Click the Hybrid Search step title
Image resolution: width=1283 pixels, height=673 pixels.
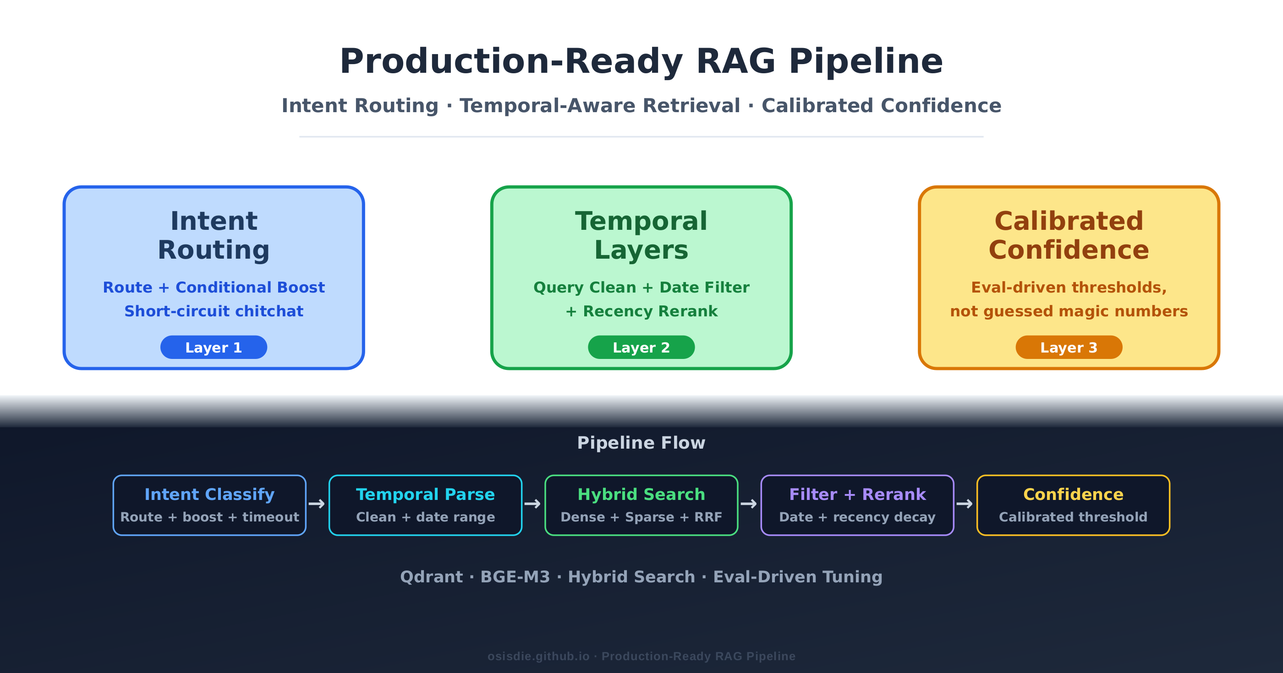point(641,494)
